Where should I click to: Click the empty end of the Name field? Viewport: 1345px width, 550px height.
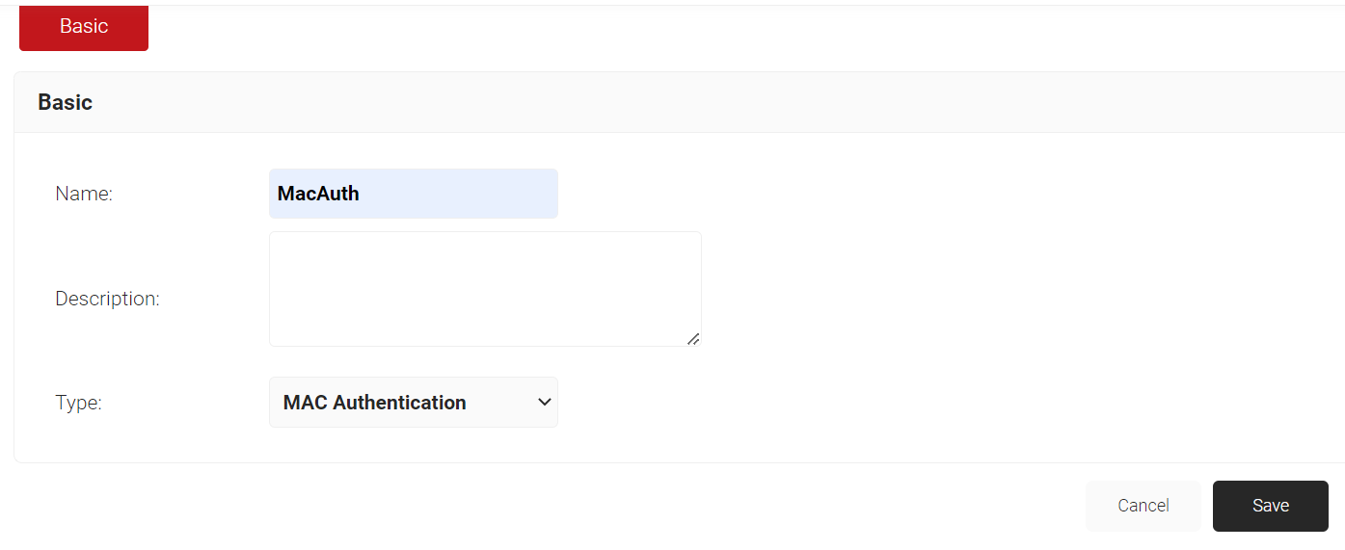pos(458,194)
